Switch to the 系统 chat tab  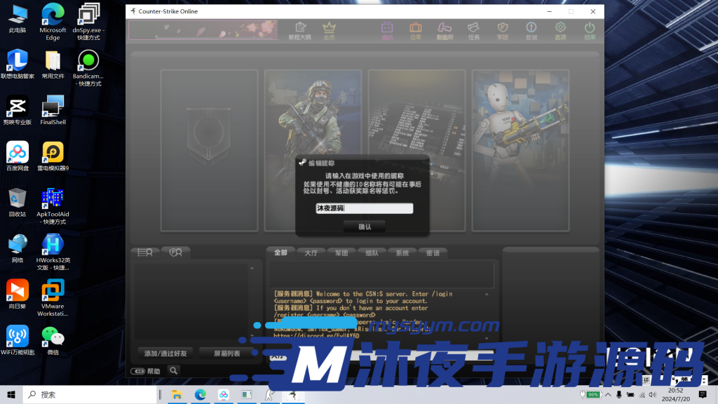click(402, 252)
